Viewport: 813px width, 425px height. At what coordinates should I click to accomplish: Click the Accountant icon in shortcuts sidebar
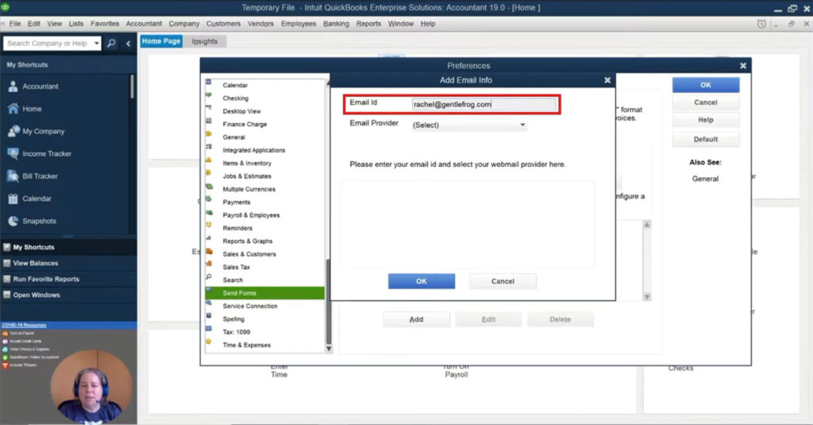click(x=13, y=87)
